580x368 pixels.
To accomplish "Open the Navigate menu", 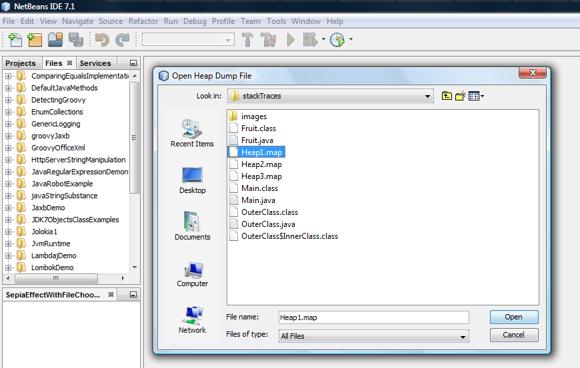I will [78, 21].
